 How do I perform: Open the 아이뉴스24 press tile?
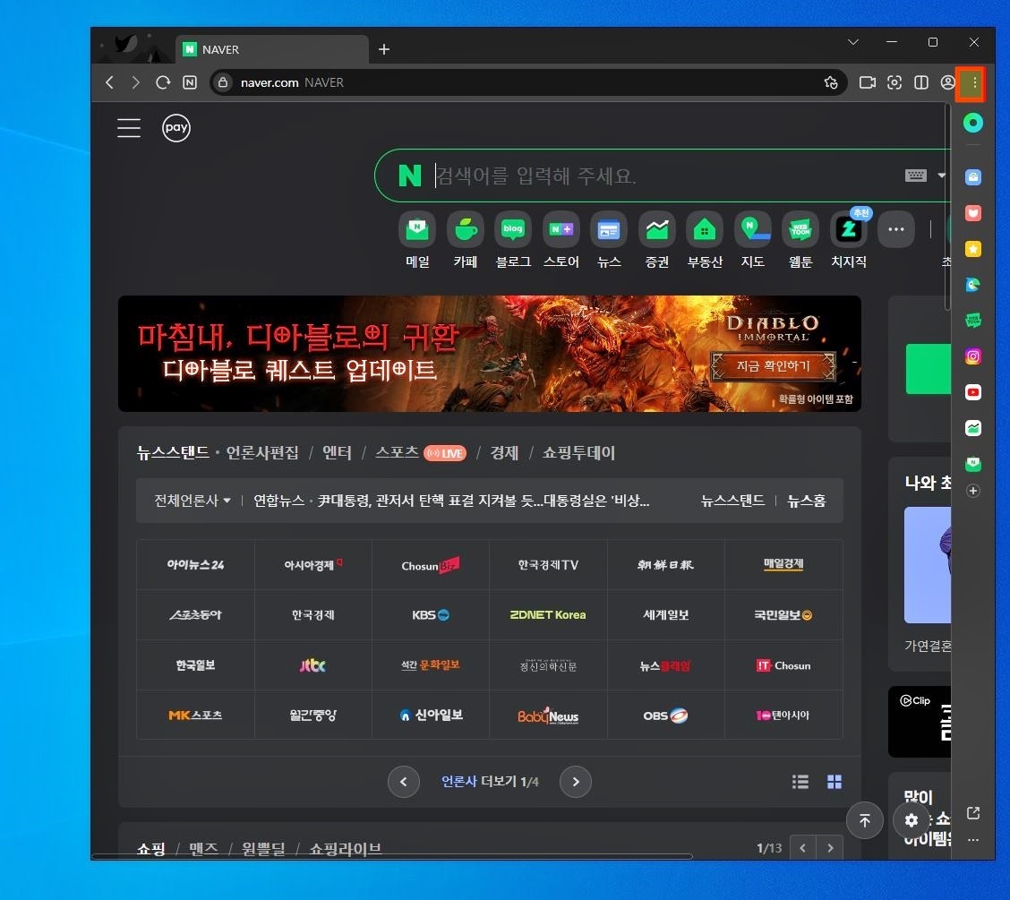click(x=195, y=565)
